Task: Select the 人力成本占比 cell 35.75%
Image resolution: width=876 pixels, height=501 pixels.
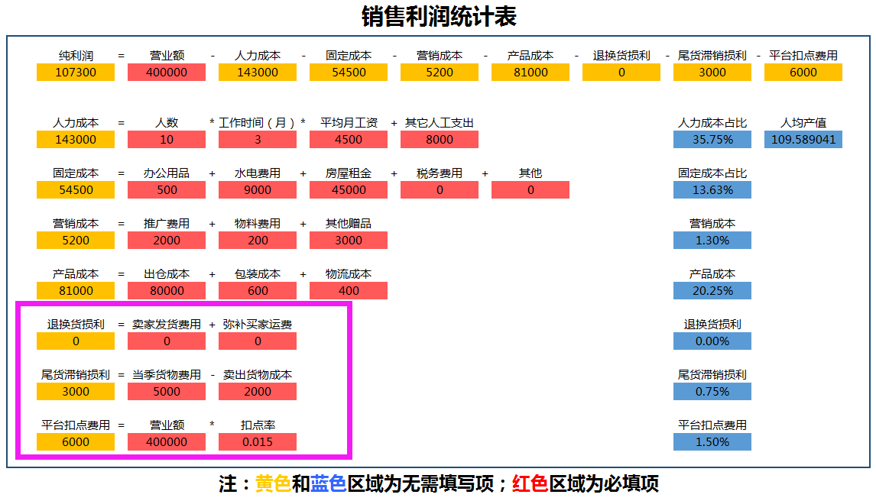Action: (712, 140)
